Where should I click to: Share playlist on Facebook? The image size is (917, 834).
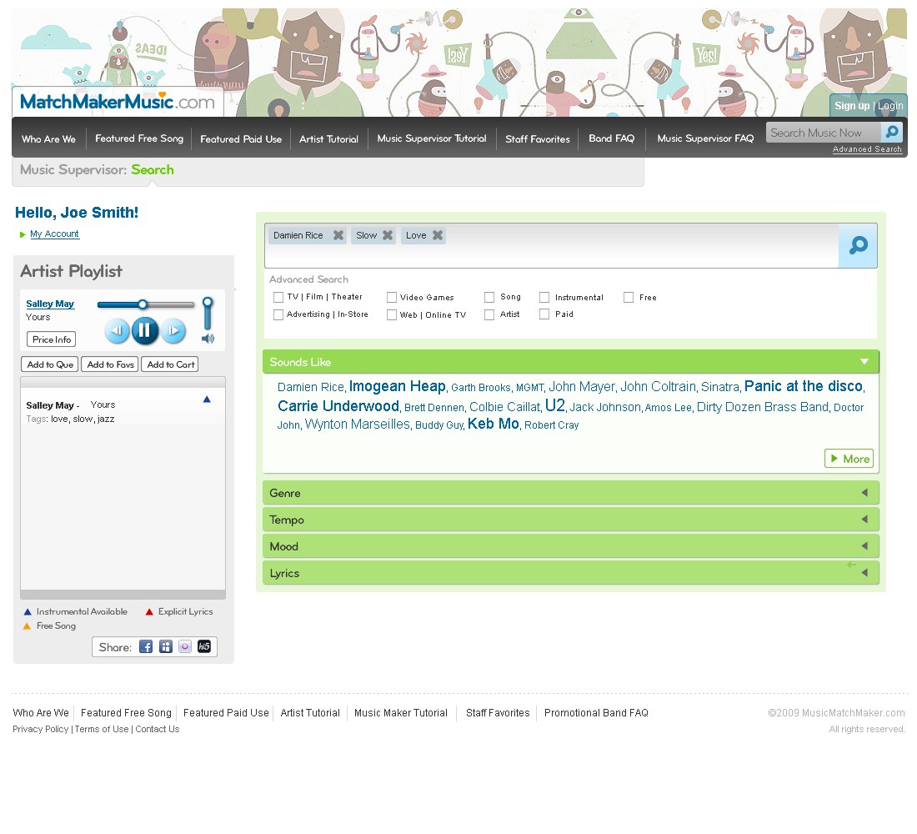point(146,646)
